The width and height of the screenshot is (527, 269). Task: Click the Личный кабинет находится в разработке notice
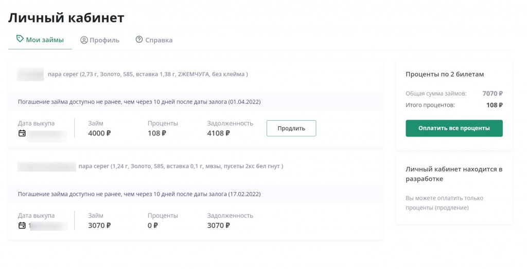tap(454, 174)
